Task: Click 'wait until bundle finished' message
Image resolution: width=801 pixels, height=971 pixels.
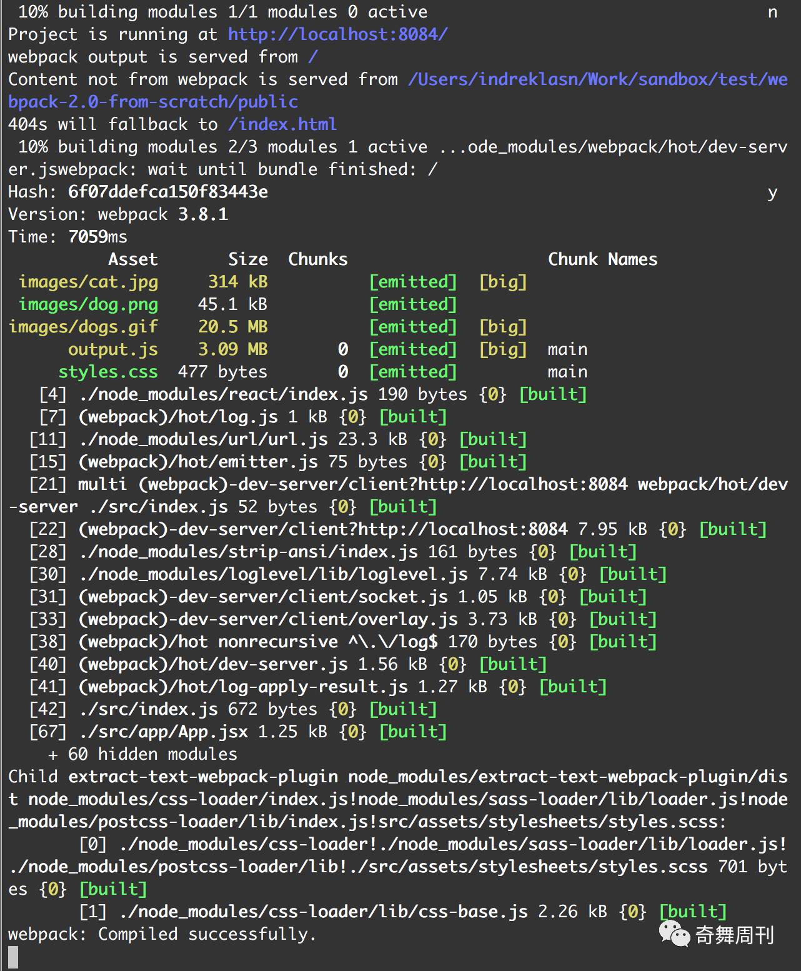Action: [x=284, y=169]
